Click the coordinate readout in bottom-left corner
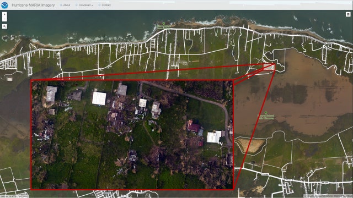The width and height of the screenshot is (353, 198). pos(14,196)
